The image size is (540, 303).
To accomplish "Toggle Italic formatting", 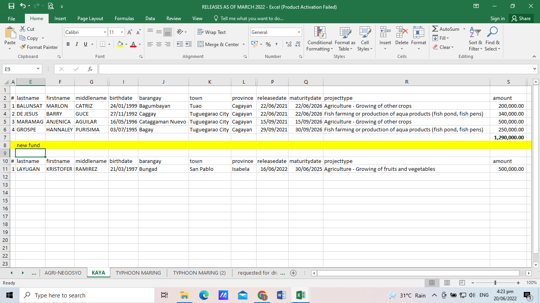I will 77,44.
